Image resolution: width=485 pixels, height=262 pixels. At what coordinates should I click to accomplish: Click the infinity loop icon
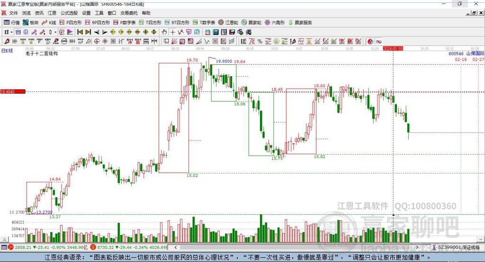(378, 42)
